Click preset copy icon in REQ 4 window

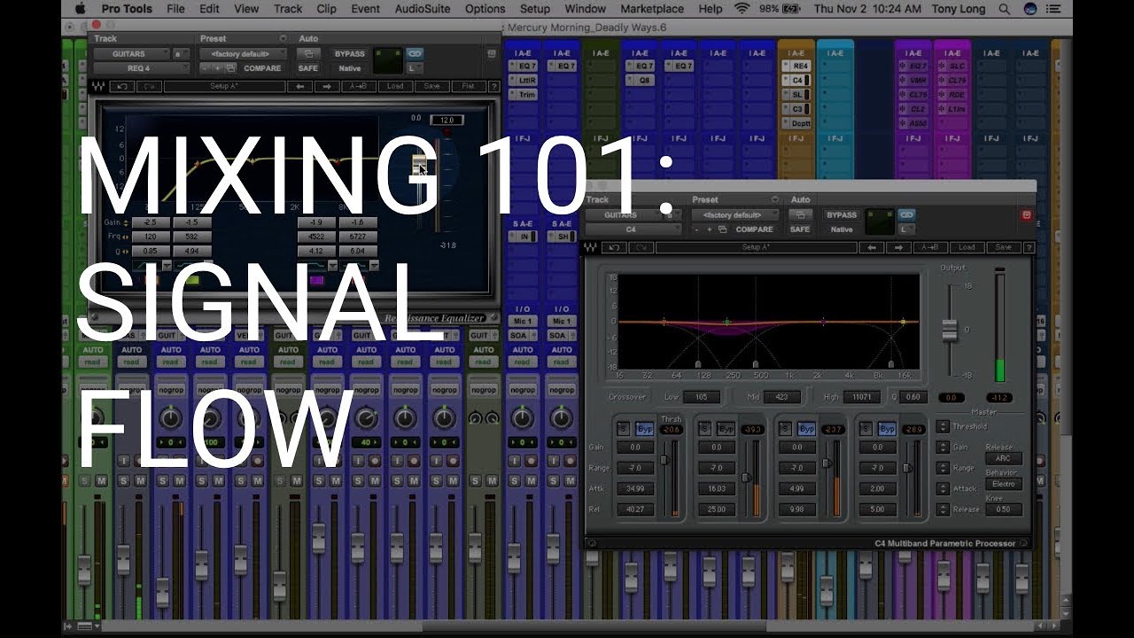[x=230, y=68]
